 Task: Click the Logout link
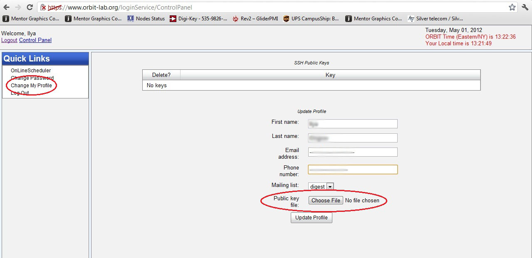[9, 40]
